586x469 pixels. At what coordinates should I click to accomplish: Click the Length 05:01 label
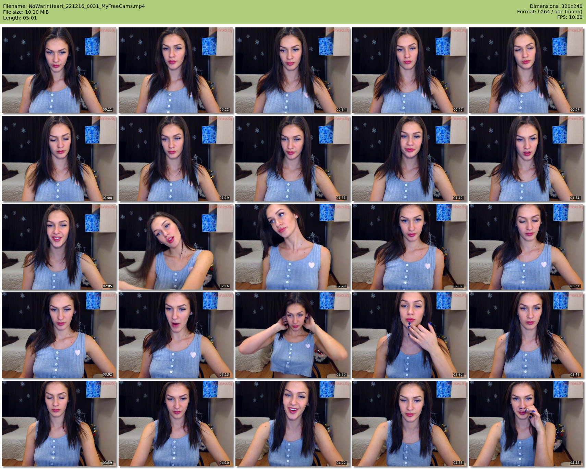coord(20,18)
